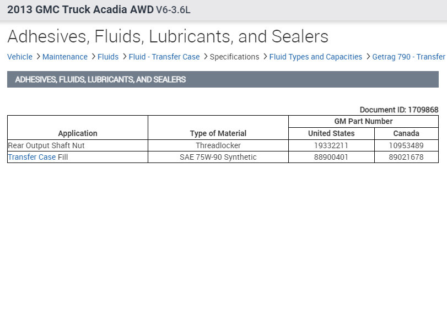
Task: Click the Canada column header
Action: (406, 133)
